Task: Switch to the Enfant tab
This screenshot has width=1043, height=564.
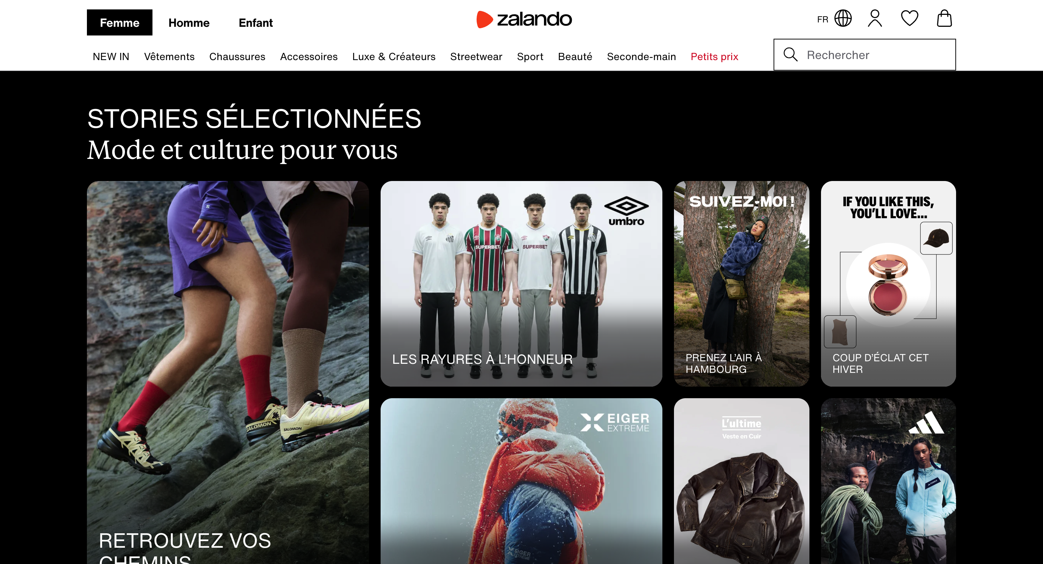Action: [x=255, y=23]
